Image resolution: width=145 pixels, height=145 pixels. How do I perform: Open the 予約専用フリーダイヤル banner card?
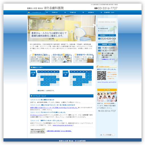tap(84, 58)
